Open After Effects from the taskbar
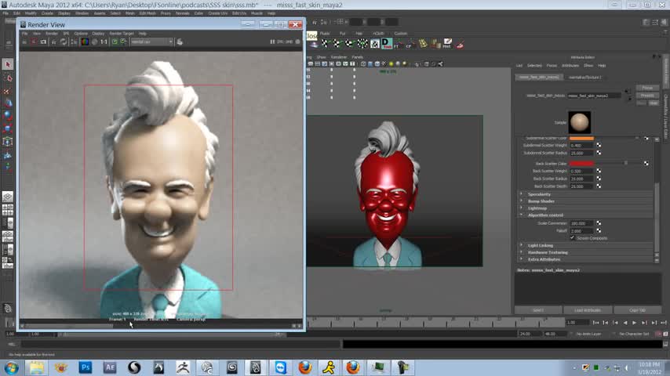This screenshot has height=376, width=670. (x=109, y=367)
